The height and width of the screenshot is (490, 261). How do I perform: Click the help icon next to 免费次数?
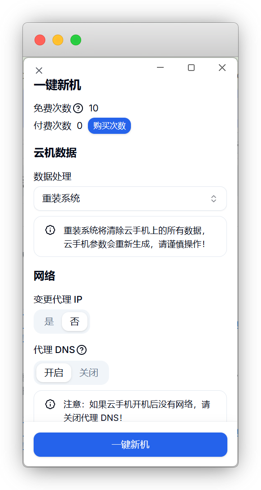point(78,108)
